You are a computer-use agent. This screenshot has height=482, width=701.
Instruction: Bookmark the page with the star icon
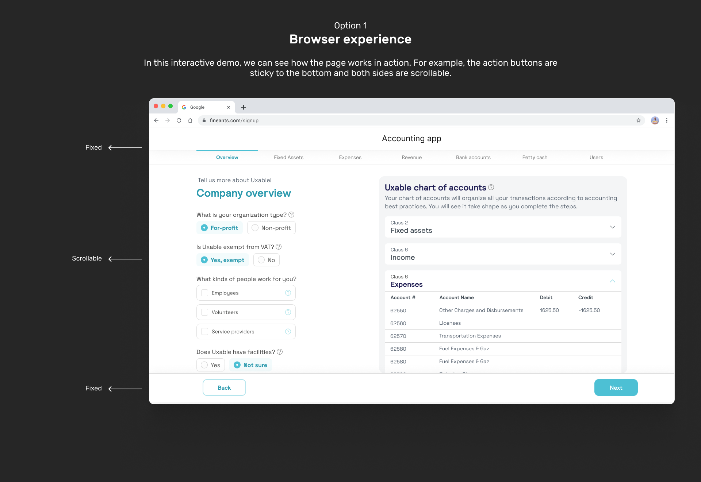[x=638, y=120]
